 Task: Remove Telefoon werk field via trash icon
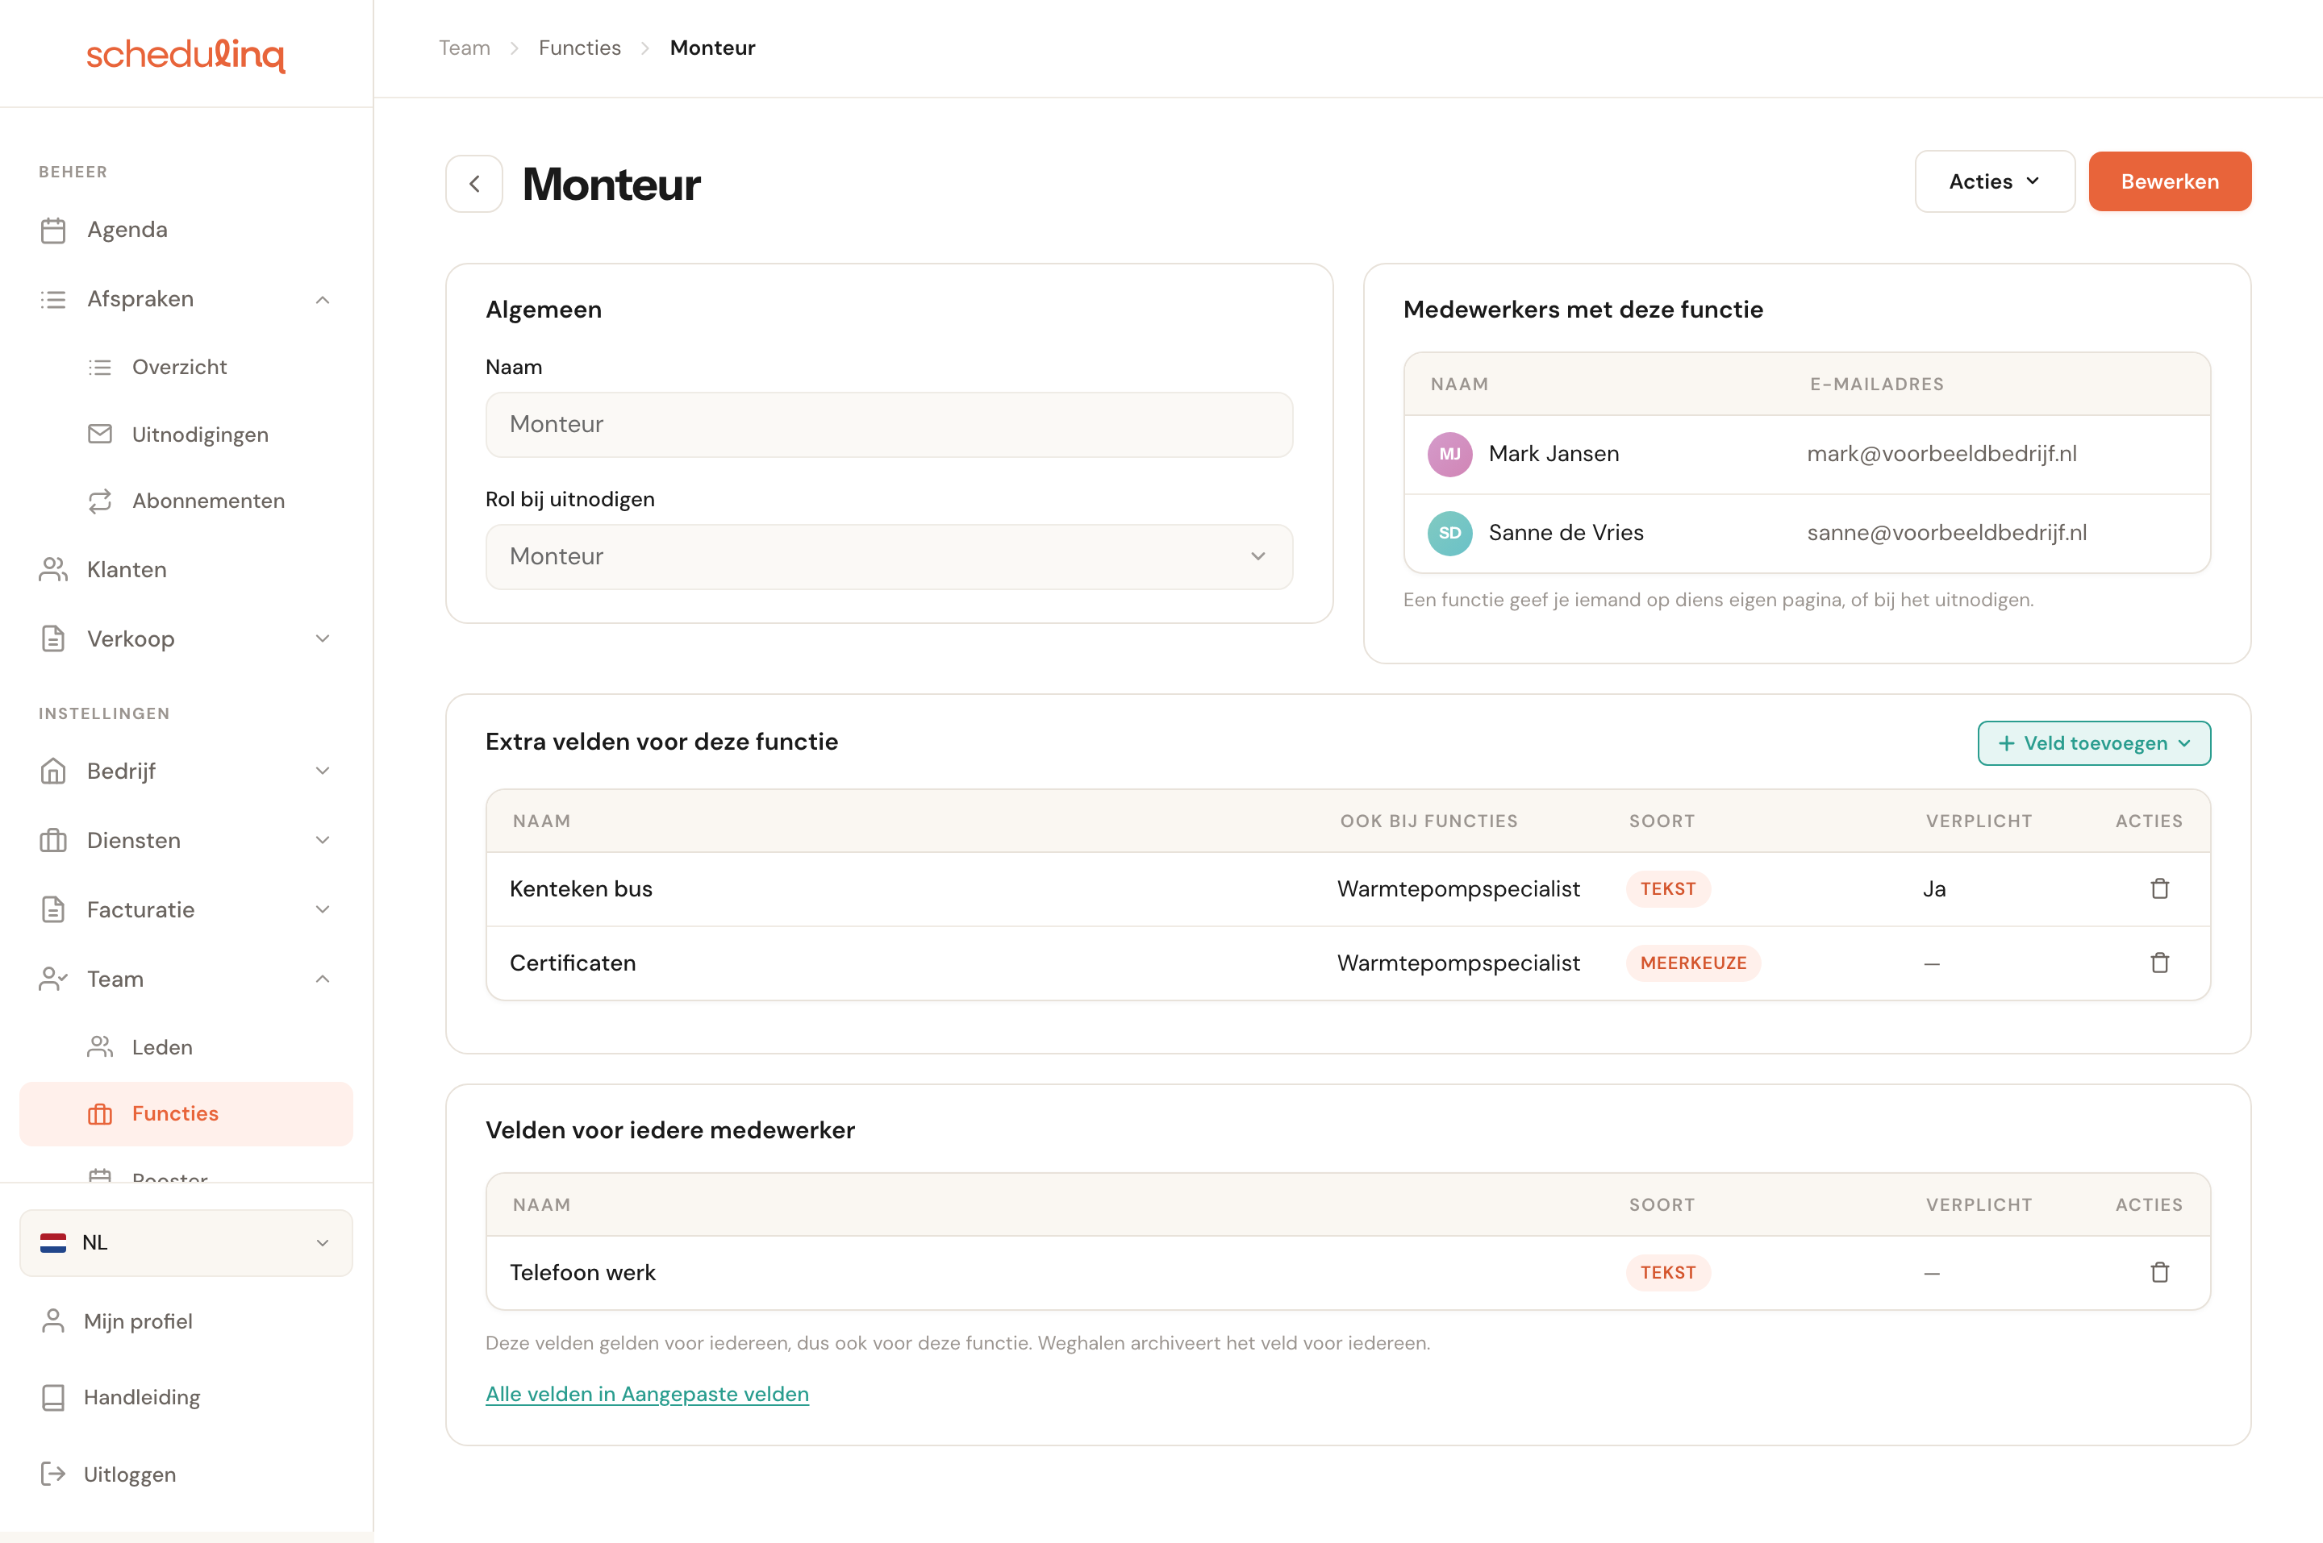[x=2159, y=1272]
